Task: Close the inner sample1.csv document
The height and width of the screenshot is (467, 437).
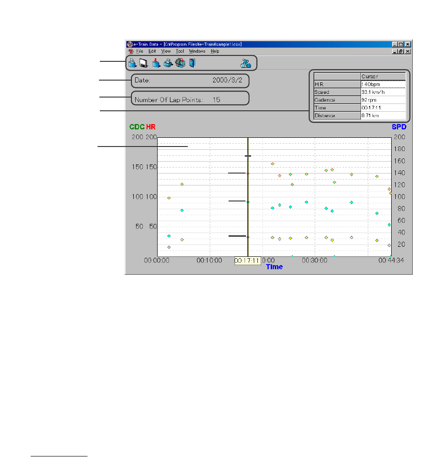Action: 408,52
